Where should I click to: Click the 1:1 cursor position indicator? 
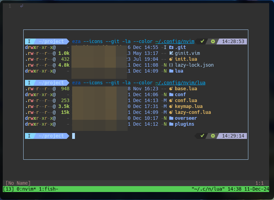pos(259,183)
